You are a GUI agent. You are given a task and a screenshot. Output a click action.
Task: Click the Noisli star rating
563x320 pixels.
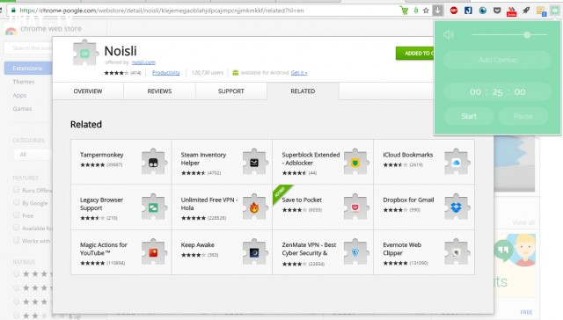tap(116, 73)
